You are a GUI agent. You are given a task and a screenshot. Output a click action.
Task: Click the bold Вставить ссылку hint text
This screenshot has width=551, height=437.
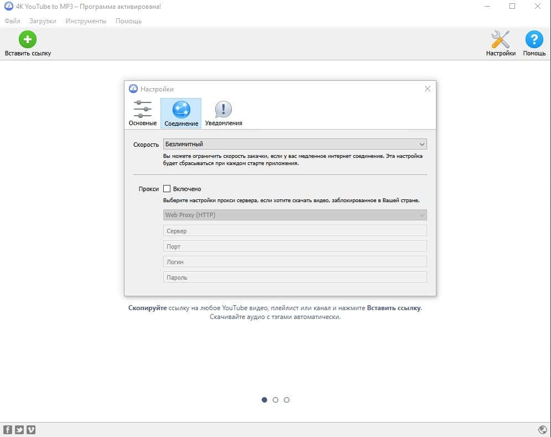coord(393,308)
